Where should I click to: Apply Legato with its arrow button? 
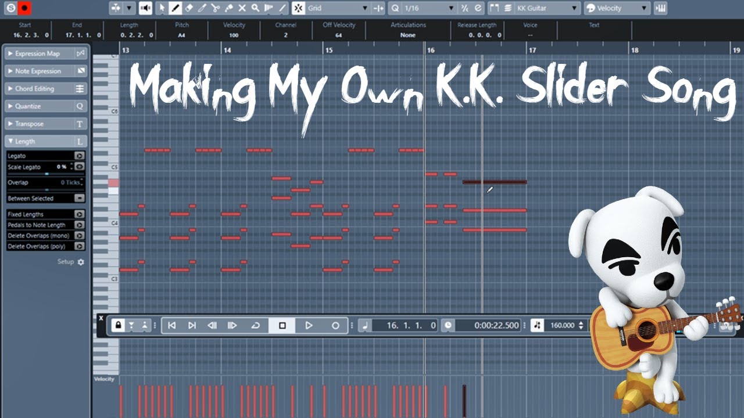click(x=80, y=156)
